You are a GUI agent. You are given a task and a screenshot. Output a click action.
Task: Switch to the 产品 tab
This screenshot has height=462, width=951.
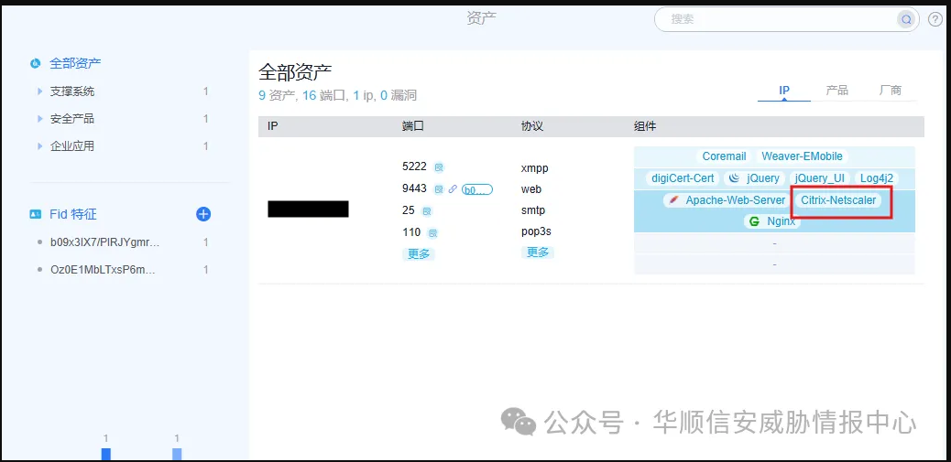point(837,91)
